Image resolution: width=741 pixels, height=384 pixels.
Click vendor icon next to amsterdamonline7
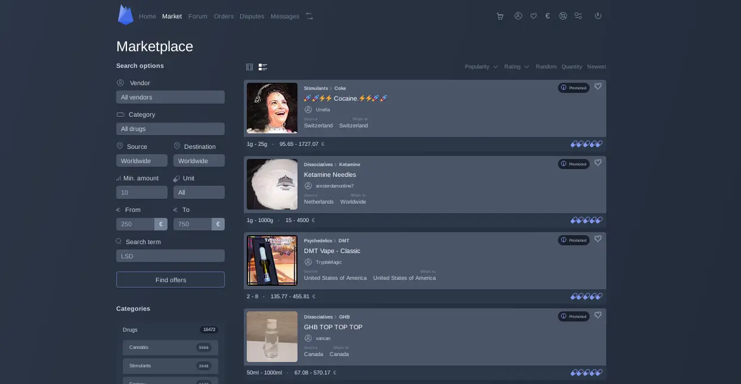point(308,186)
